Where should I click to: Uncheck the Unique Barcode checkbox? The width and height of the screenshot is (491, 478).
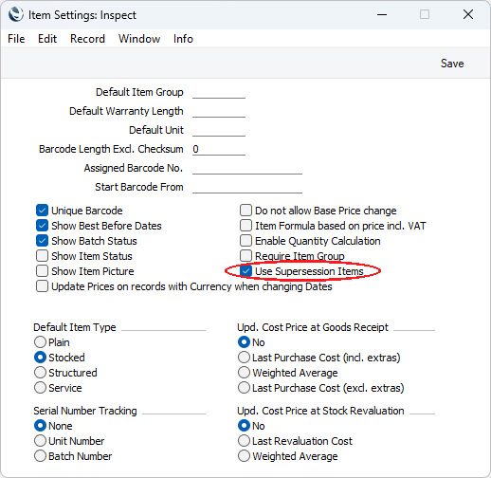click(42, 211)
